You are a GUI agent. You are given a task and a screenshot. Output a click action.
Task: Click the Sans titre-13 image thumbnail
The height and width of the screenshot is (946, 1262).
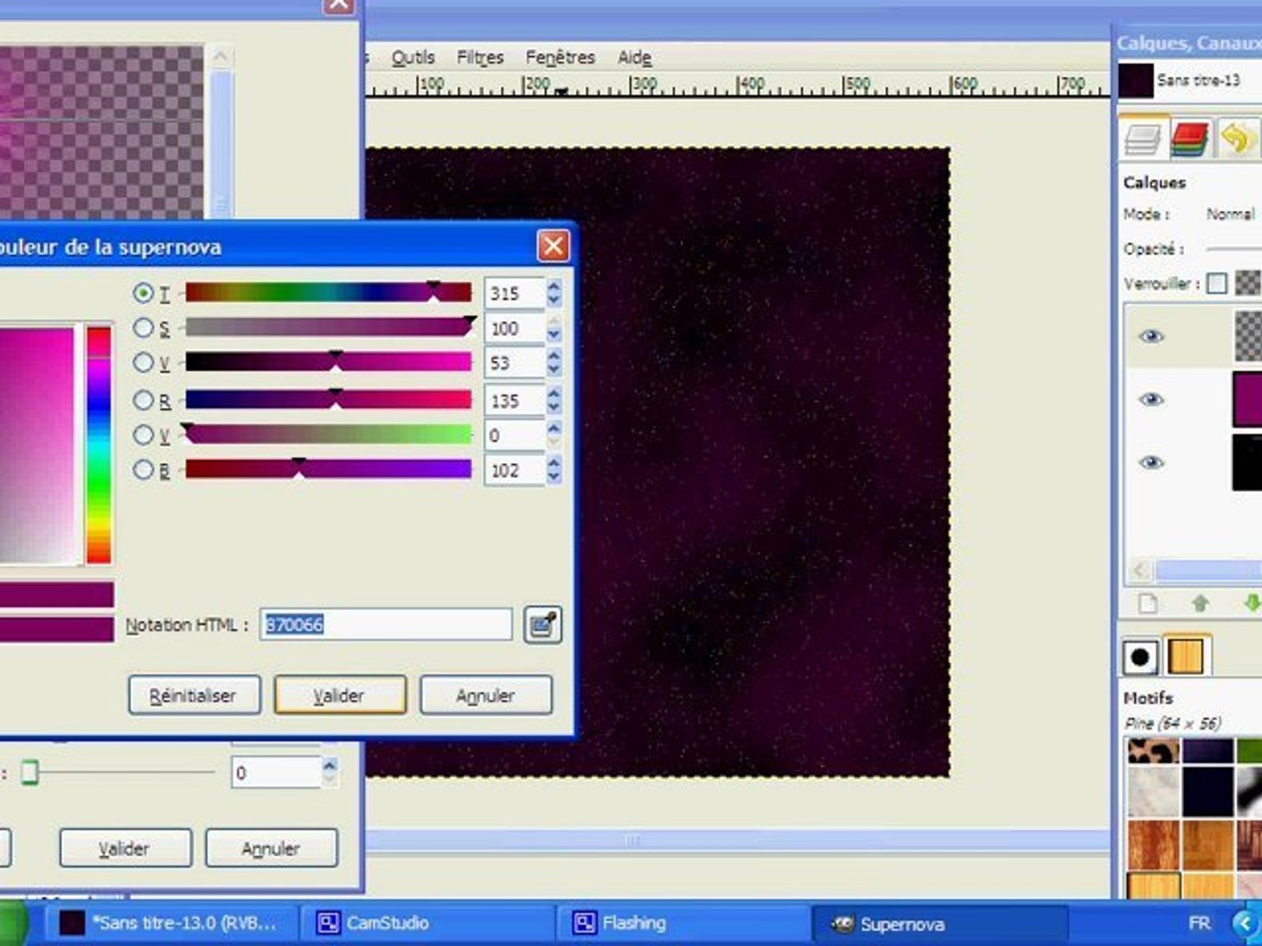point(1136,81)
